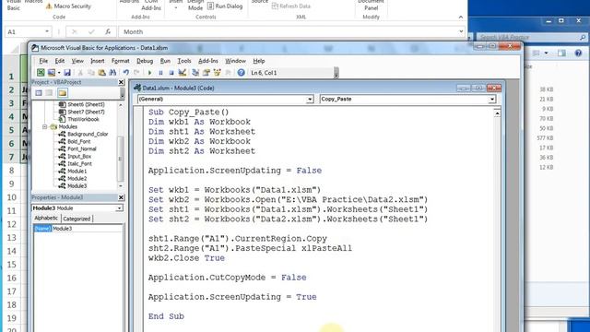590x332 pixels.
Task: Open the Properties Window toolbar icon
Action: 206,73
